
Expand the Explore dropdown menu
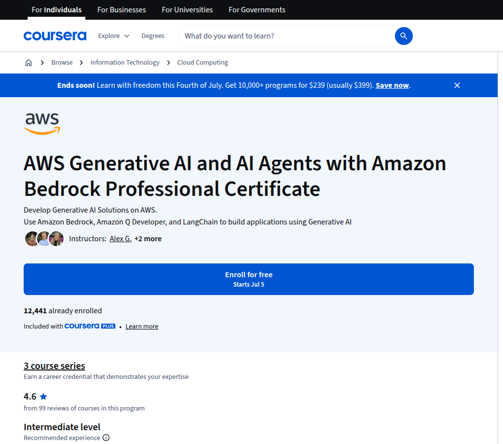(x=113, y=36)
